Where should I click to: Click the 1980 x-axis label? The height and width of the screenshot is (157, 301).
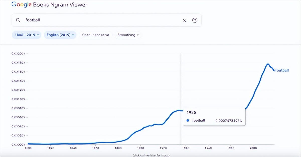point(231,148)
